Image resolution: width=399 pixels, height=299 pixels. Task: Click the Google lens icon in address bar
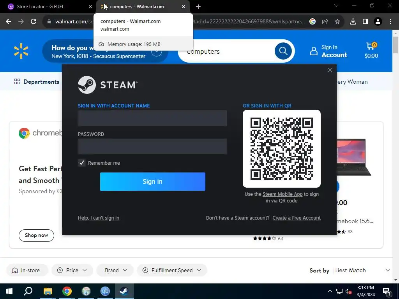(312, 22)
